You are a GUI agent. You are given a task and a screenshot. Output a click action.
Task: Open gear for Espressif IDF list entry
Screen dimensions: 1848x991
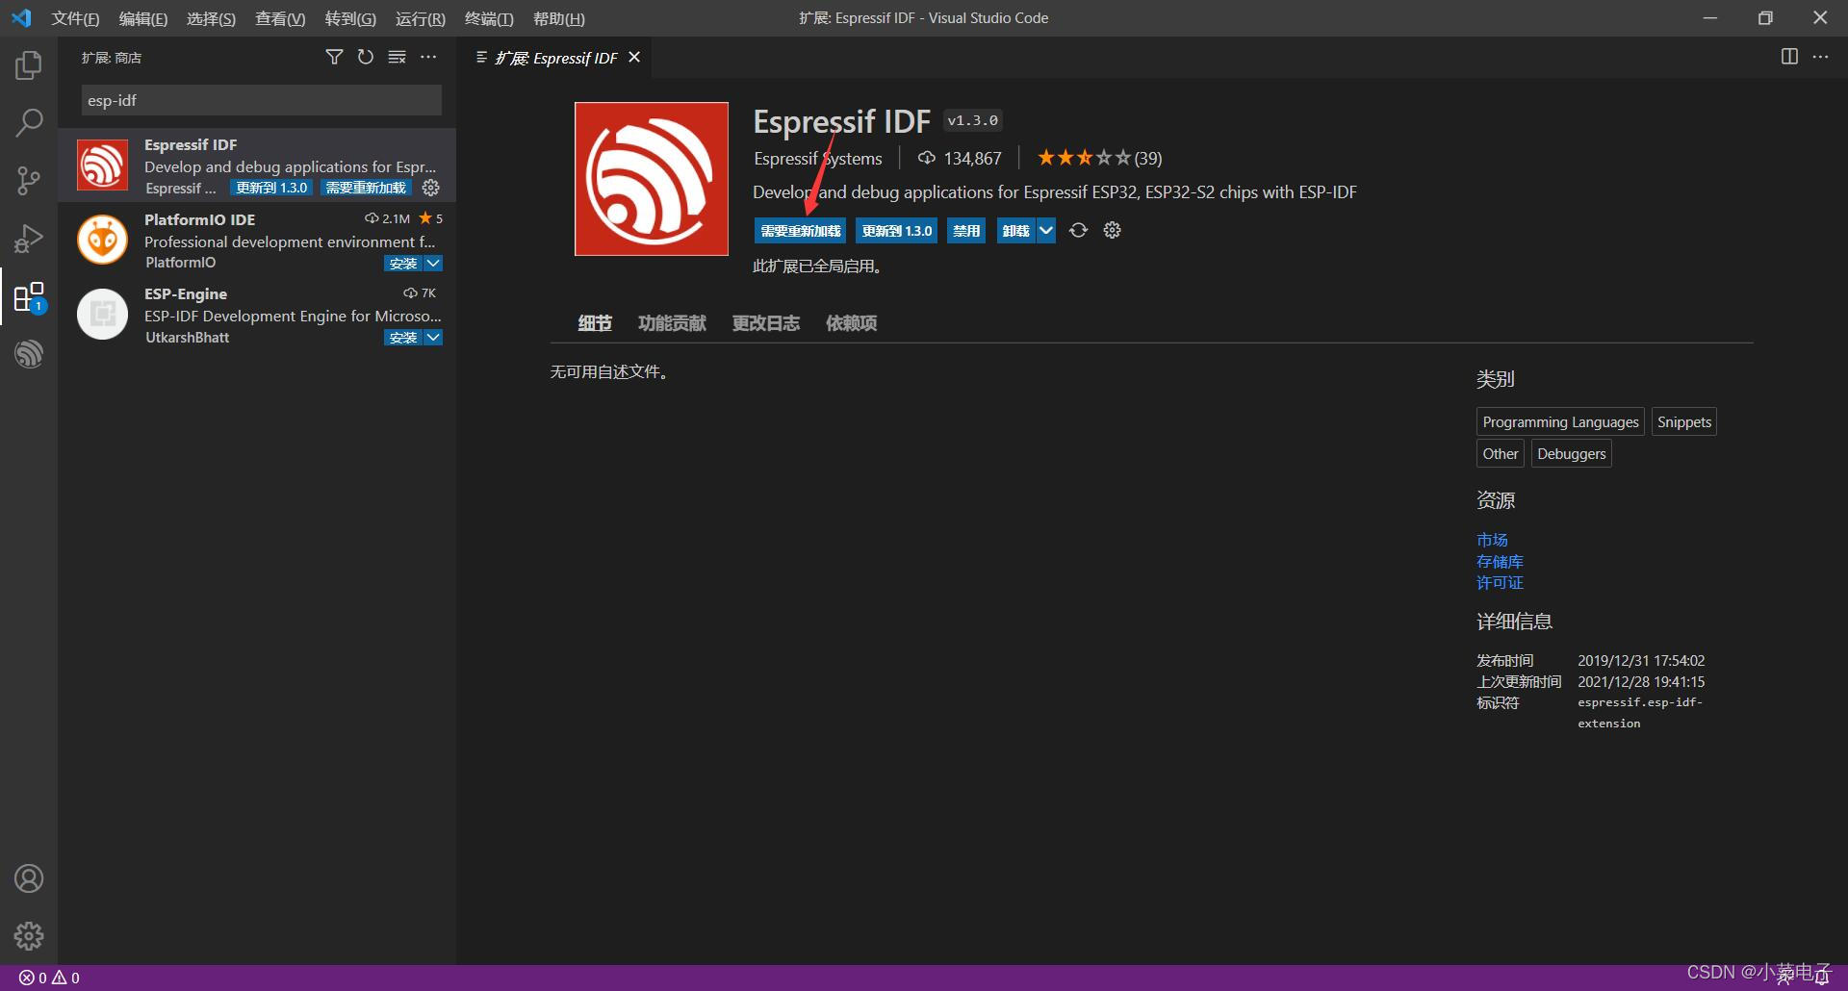[x=431, y=188]
